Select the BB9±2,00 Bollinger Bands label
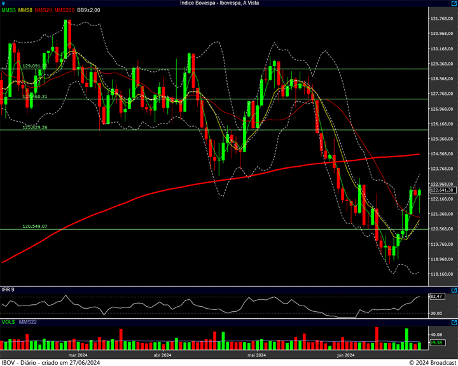Viewport: 458px width, 366px height. pyautogui.click(x=88, y=11)
